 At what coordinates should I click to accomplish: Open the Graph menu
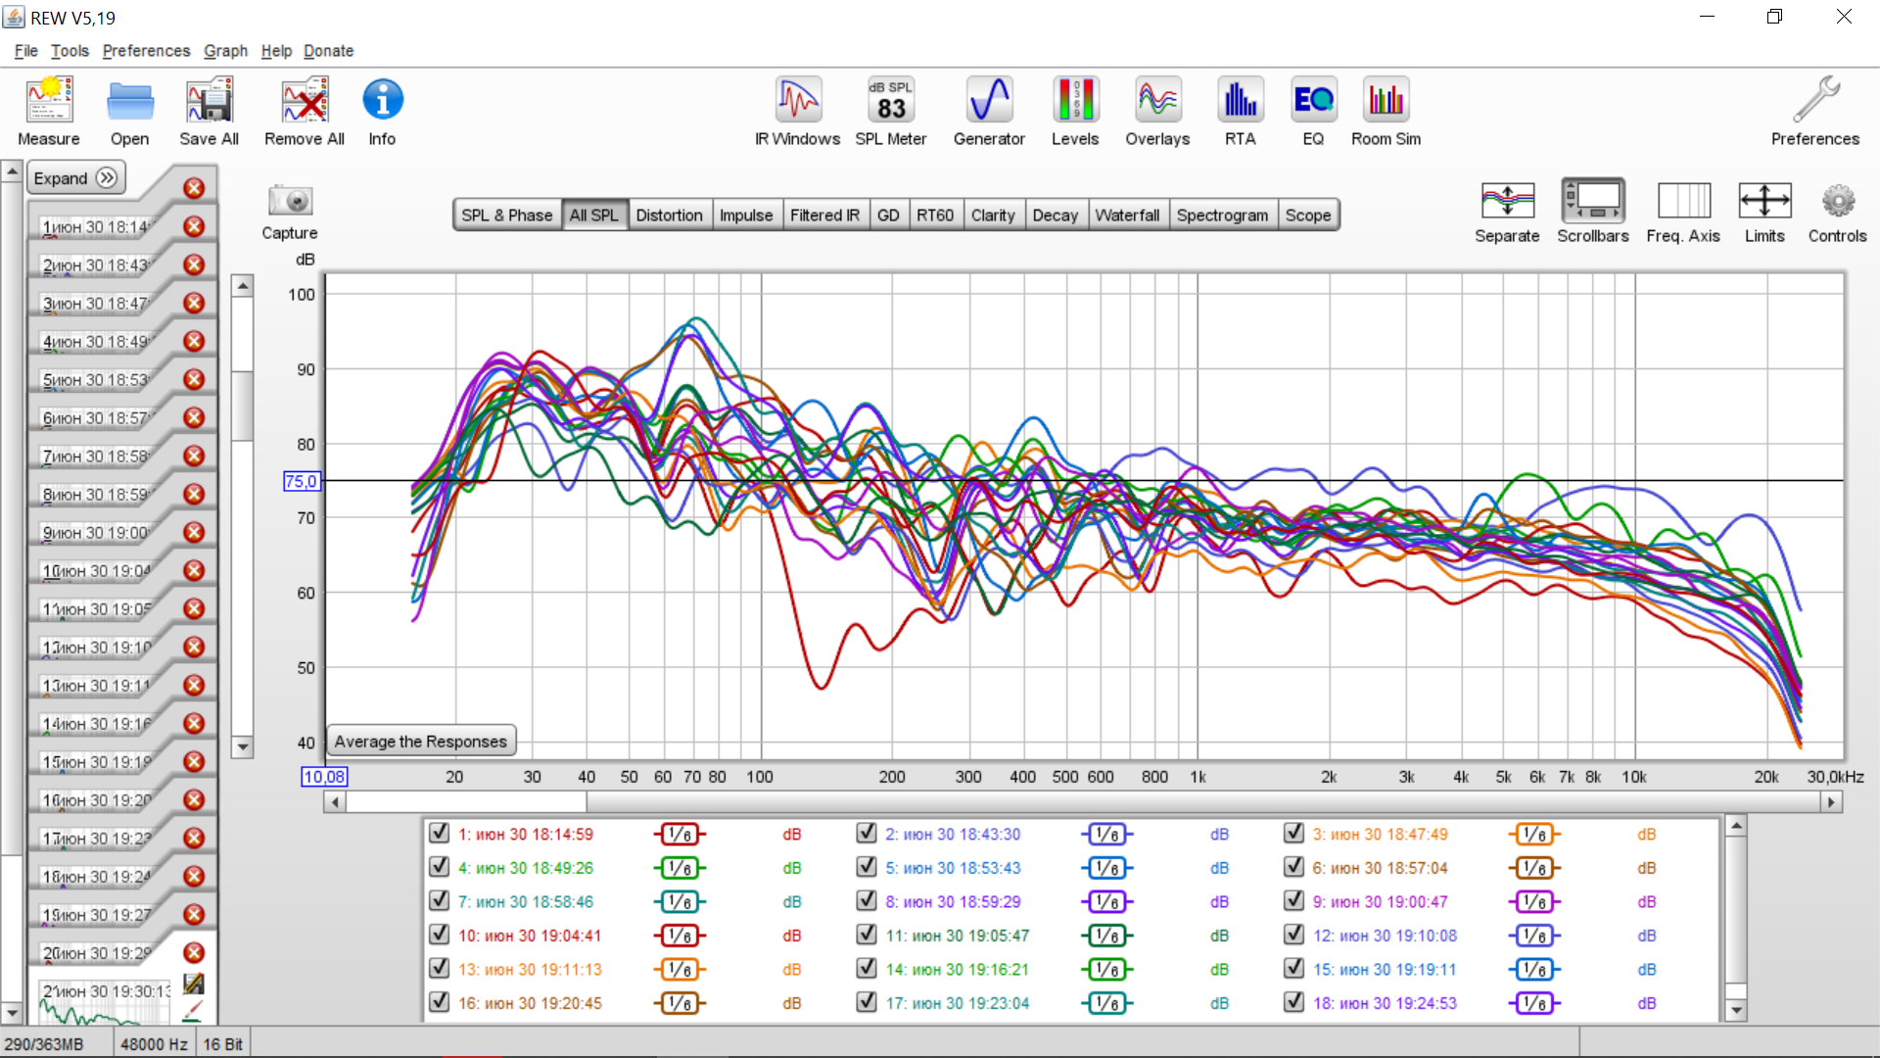click(x=225, y=51)
